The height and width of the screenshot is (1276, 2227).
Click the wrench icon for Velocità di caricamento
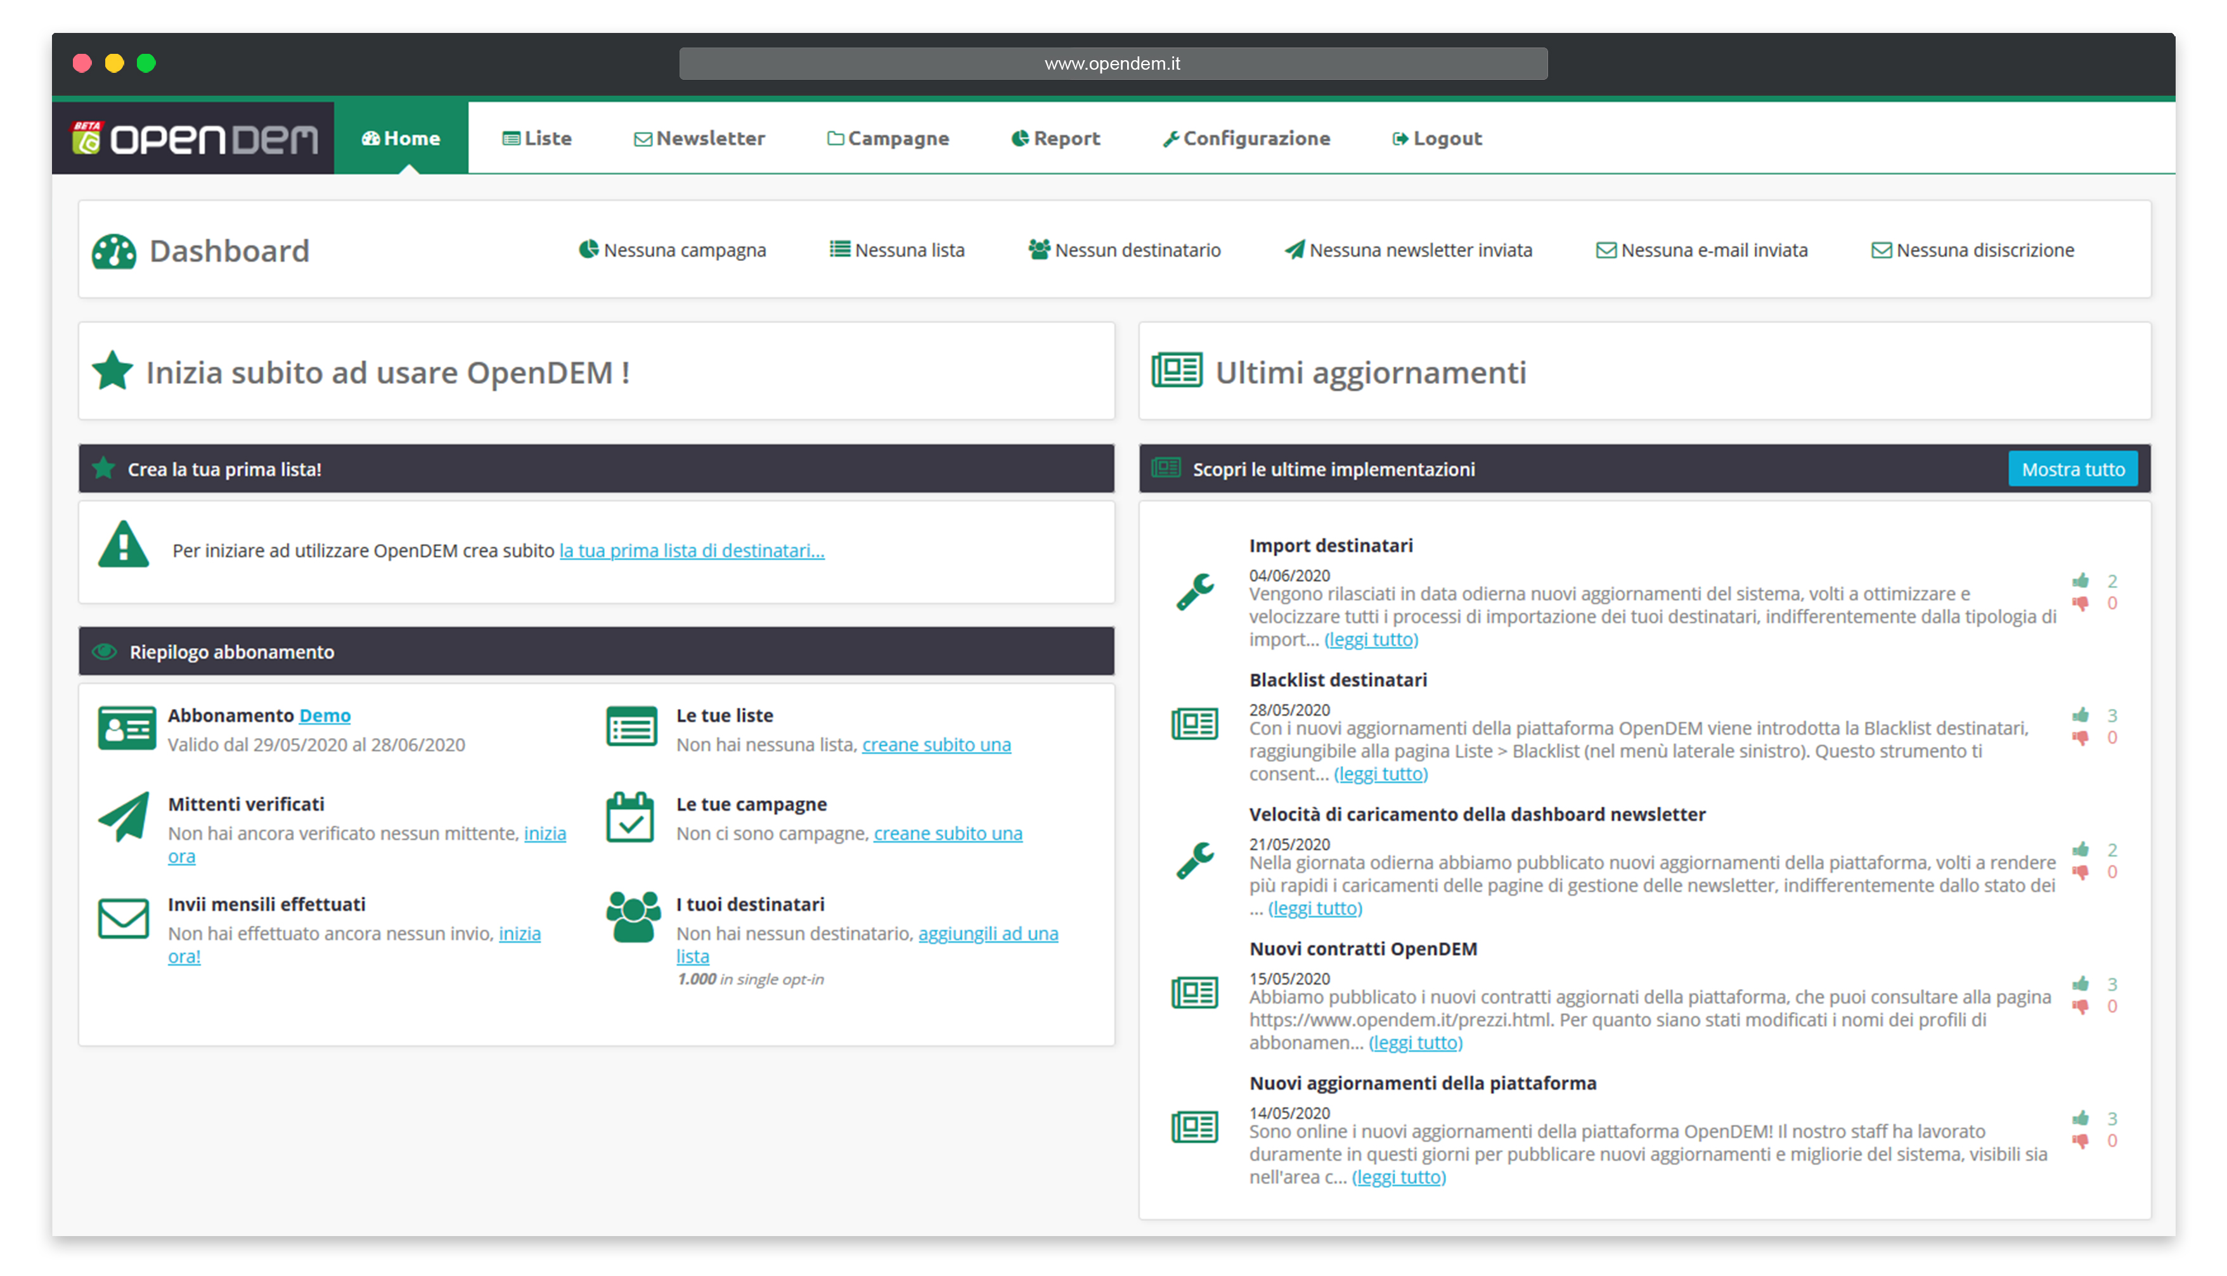1194,860
